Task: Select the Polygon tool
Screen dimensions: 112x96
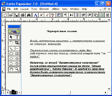Action: pos(11,63)
